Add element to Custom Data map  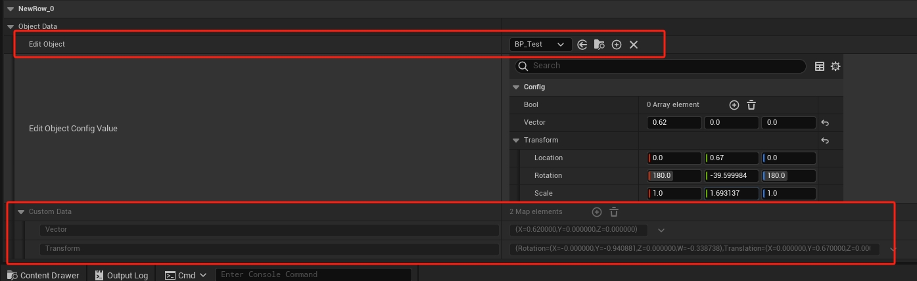point(596,212)
